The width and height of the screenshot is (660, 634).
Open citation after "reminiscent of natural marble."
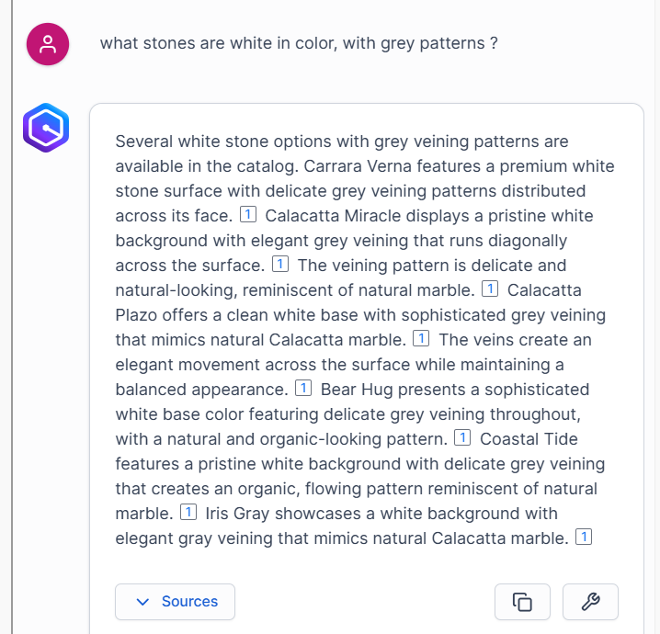[490, 289]
